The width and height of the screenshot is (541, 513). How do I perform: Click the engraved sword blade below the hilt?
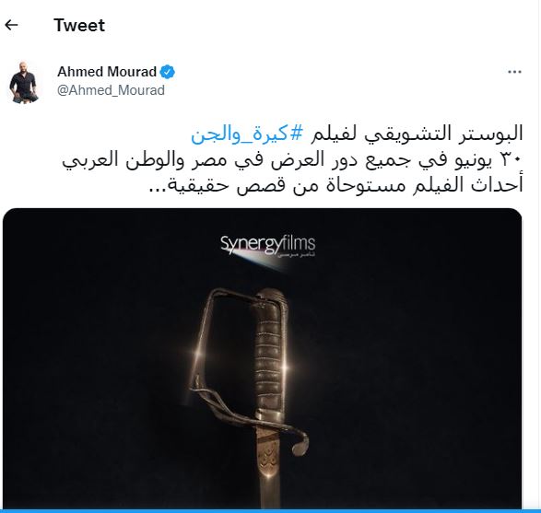[268, 467]
